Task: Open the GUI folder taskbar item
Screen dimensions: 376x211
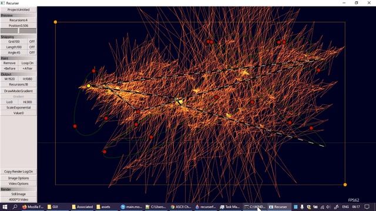Action: [x=58, y=207]
